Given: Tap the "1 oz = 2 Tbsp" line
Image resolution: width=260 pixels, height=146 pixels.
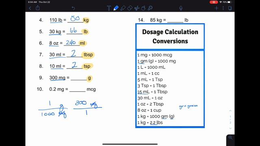Looking at the screenshot, I should [x=150, y=104].
